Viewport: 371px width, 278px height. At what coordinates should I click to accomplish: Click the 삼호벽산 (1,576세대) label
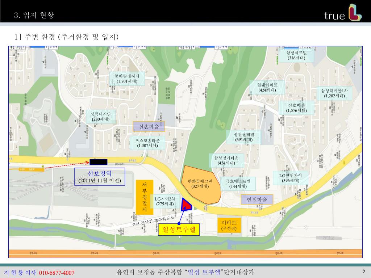pos(296,108)
